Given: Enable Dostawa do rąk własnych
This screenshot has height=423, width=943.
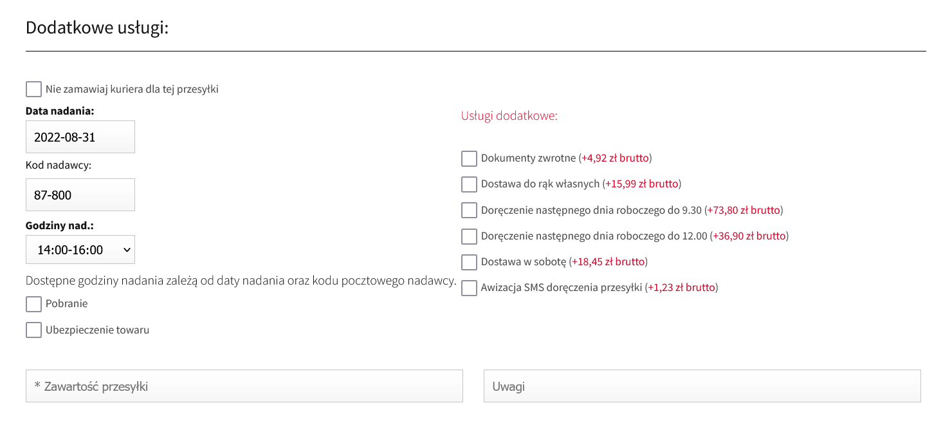Looking at the screenshot, I should (x=469, y=184).
